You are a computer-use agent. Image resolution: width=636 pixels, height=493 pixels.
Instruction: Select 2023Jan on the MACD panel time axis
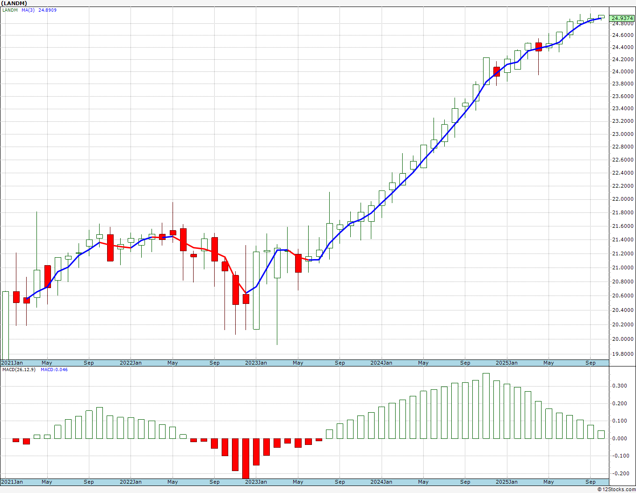(256, 482)
